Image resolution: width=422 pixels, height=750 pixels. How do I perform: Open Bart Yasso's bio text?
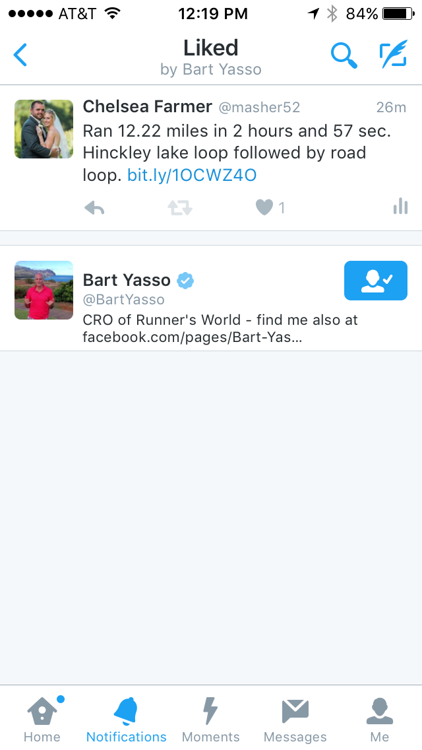220,329
